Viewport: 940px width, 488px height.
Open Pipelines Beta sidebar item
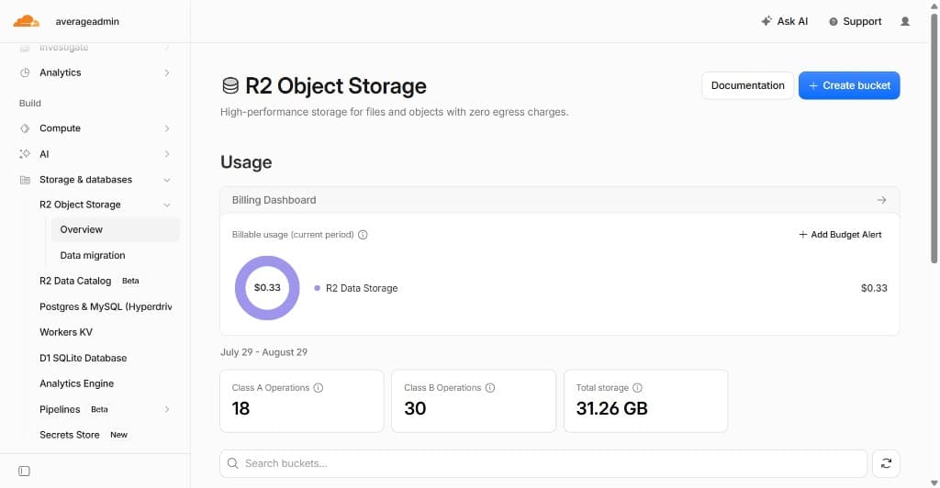tap(73, 409)
